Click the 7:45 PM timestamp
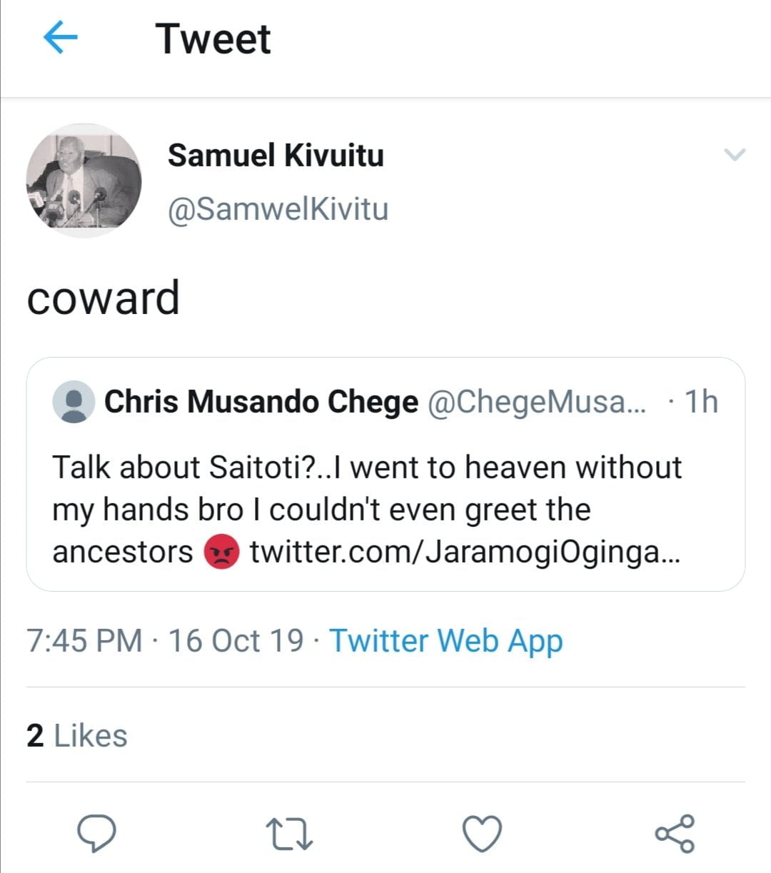The image size is (771, 873). pyautogui.click(x=84, y=640)
